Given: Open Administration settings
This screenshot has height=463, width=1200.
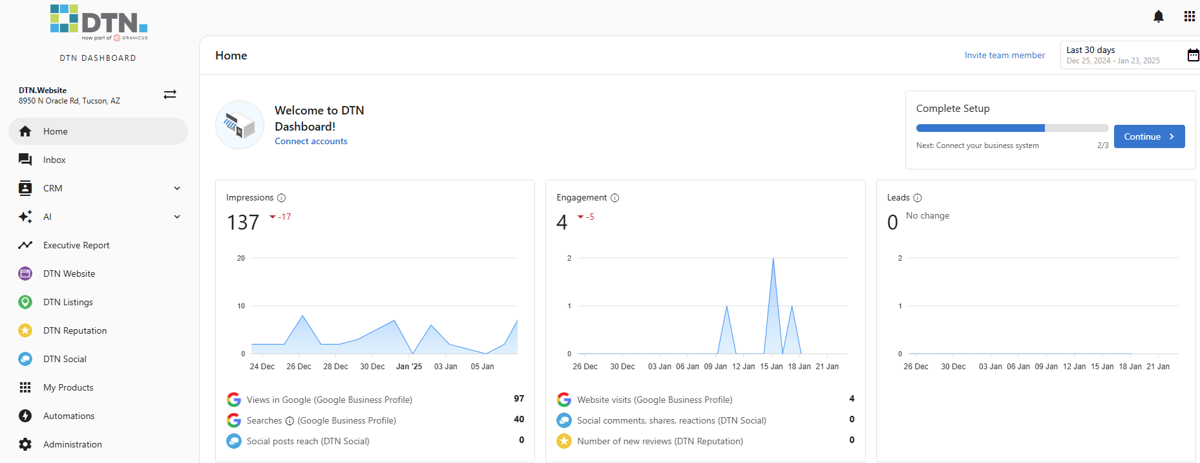Looking at the screenshot, I should [98, 444].
